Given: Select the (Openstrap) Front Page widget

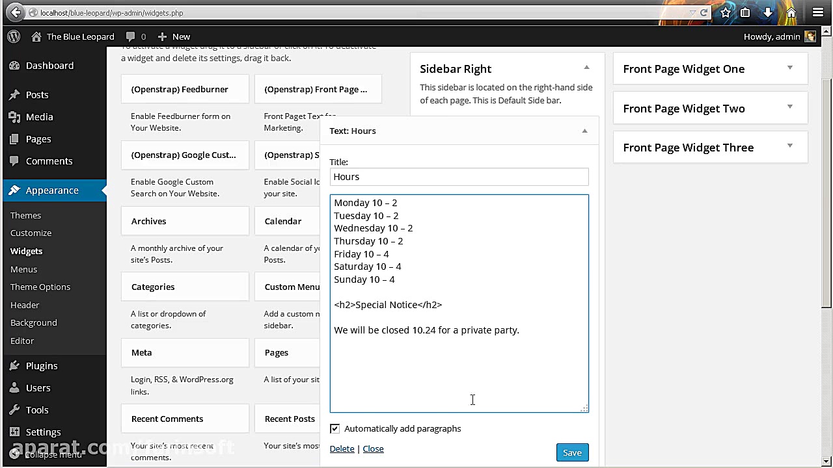Looking at the screenshot, I should [318, 89].
